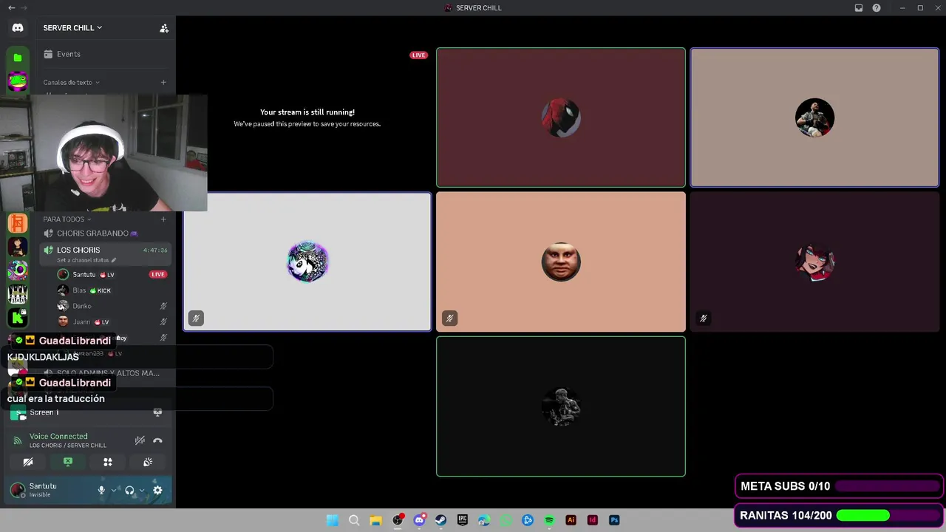The width and height of the screenshot is (946, 532).
Task: Add a channel to Canales de texto
Action: 163,83
